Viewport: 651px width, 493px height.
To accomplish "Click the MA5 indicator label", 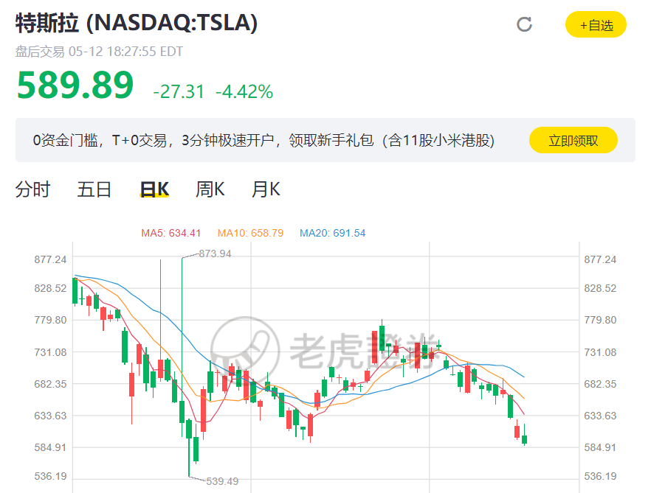I will [170, 233].
